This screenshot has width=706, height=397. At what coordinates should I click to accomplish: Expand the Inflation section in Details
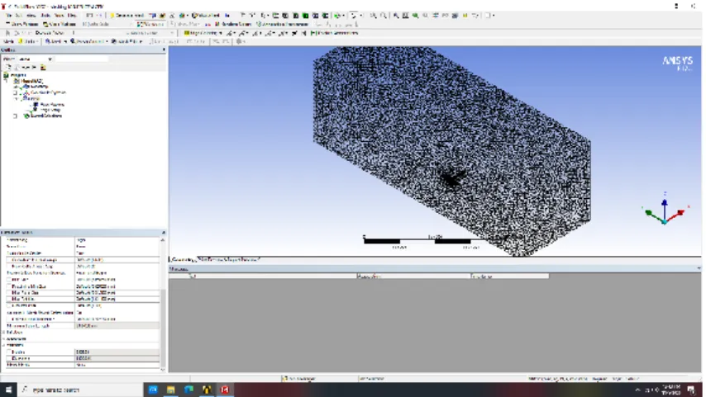(4, 333)
